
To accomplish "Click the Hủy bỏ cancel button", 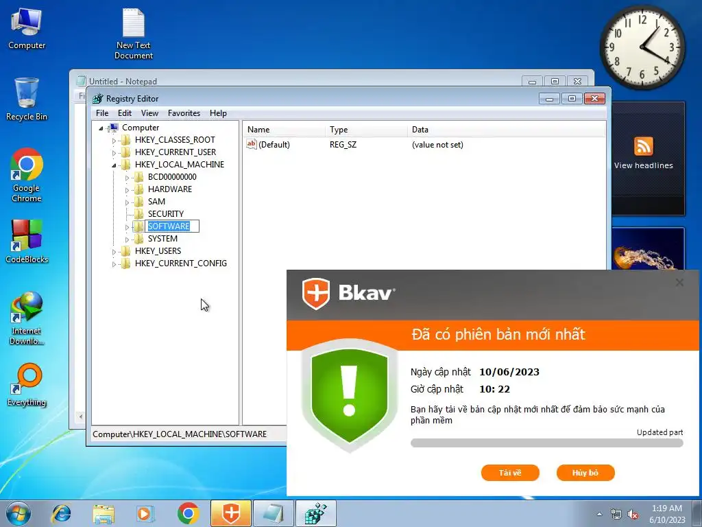I will (x=585, y=472).
